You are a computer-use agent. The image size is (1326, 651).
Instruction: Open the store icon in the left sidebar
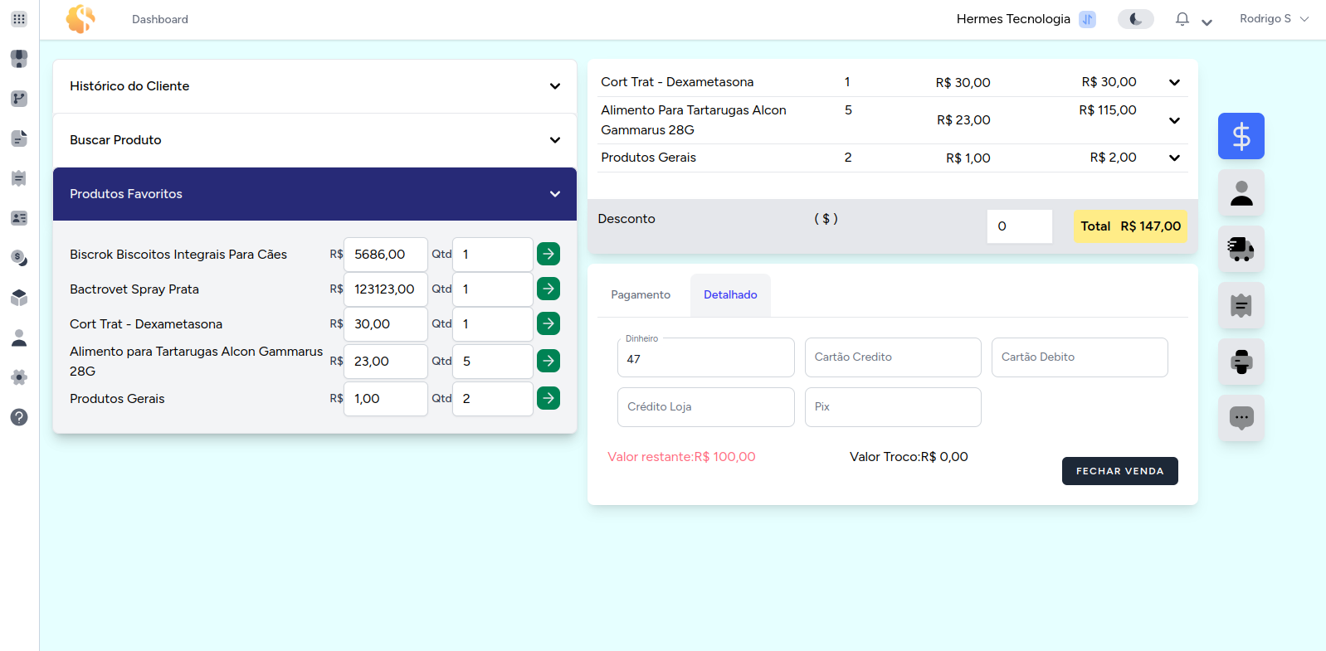pyautogui.click(x=19, y=59)
